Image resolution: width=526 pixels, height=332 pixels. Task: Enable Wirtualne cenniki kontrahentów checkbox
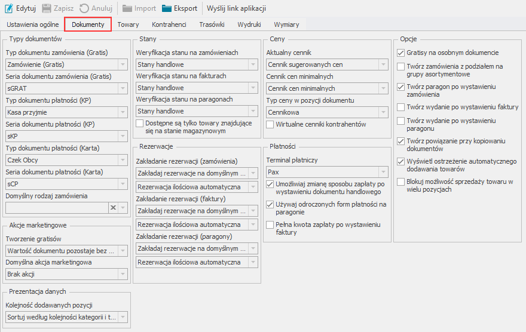tap(270, 125)
